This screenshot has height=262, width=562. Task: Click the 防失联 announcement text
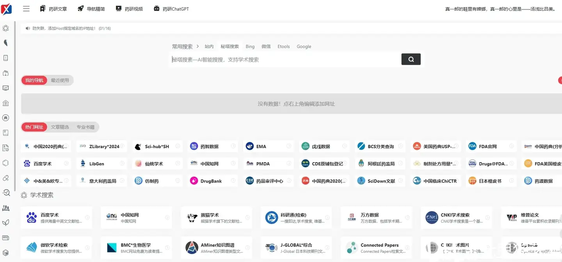pyautogui.click(x=72, y=28)
